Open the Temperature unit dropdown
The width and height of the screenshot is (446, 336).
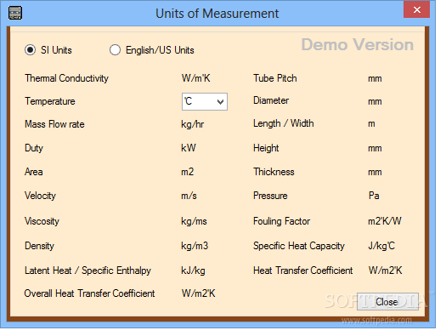click(205, 102)
